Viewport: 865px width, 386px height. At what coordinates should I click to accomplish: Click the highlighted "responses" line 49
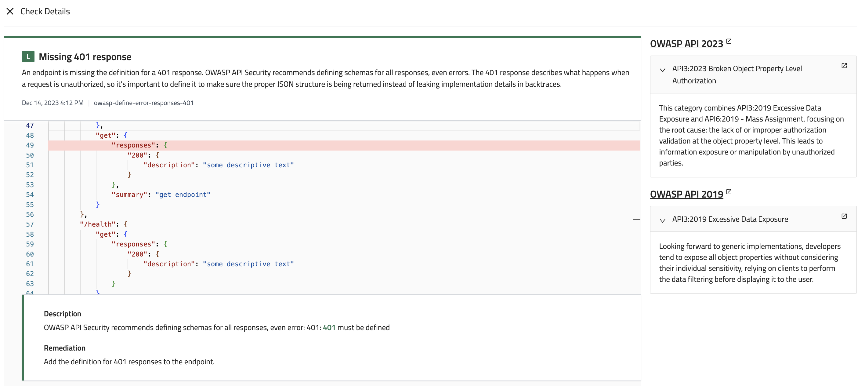pyautogui.click(x=134, y=145)
